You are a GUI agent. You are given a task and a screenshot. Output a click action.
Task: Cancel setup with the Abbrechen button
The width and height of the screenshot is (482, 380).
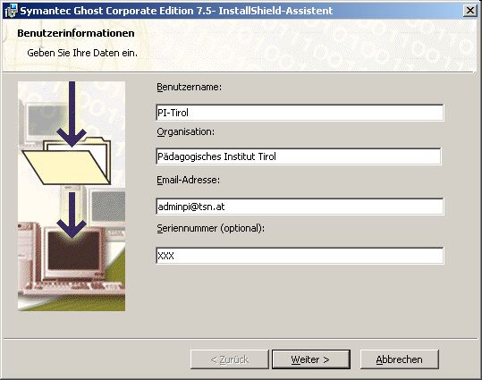tap(400, 359)
